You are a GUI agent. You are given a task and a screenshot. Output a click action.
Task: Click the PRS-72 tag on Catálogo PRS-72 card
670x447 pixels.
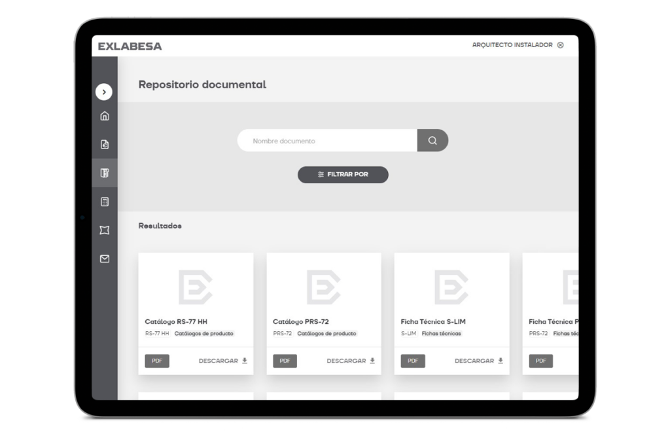[283, 333]
